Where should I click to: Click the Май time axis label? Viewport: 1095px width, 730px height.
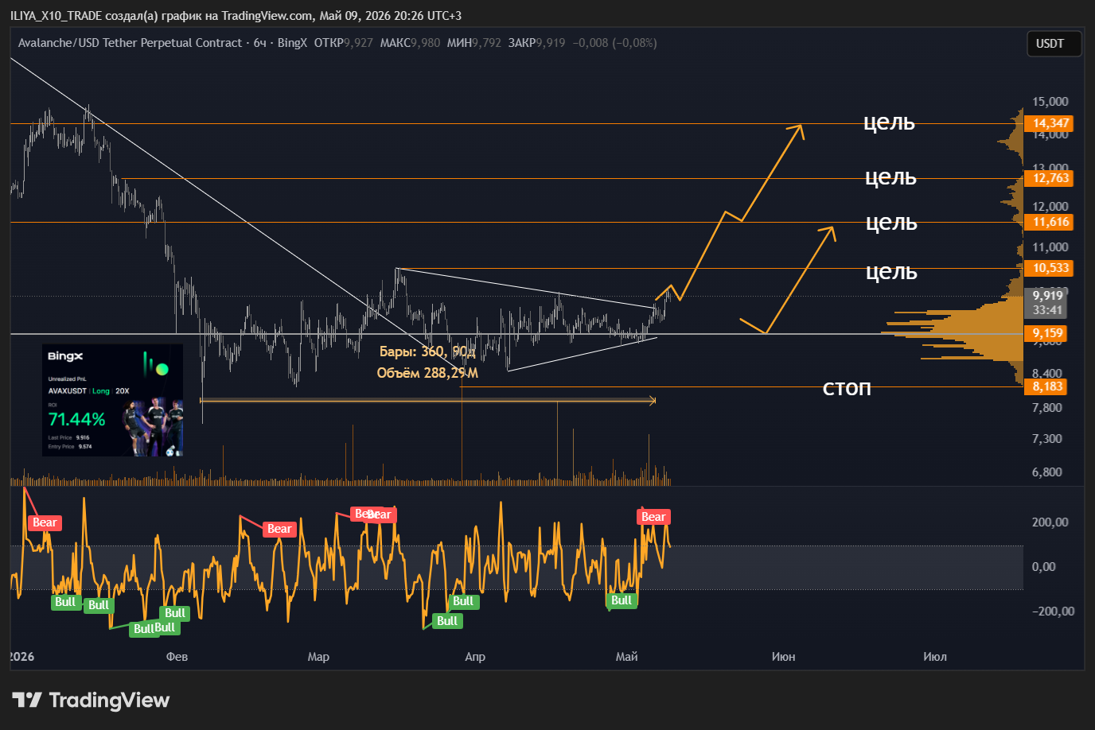pyautogui.click(x=627, y=657)
